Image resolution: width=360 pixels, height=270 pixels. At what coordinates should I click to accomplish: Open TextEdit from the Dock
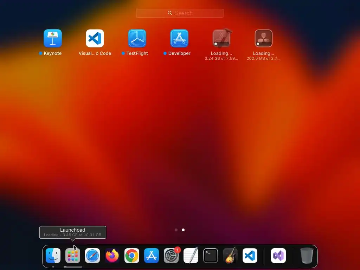pyautogui.click(x=191, y=256)
